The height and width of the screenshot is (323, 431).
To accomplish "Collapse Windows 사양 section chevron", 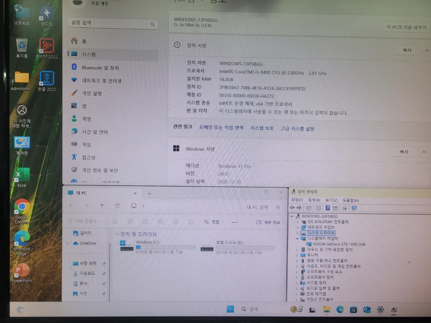I will tap(424, 152).
